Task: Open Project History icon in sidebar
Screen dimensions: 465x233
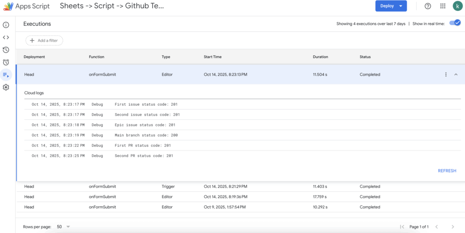Action: click(6, 50)
